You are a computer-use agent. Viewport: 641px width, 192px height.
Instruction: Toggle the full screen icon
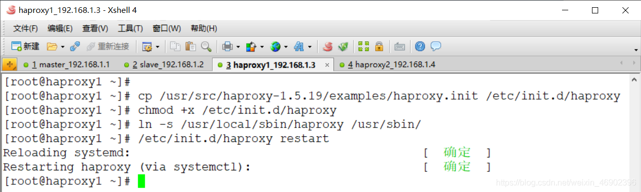(x=364, y=46)
